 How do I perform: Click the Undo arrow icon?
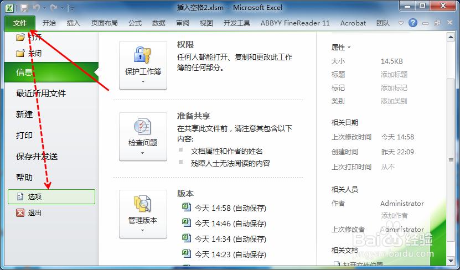pos(37,8)
